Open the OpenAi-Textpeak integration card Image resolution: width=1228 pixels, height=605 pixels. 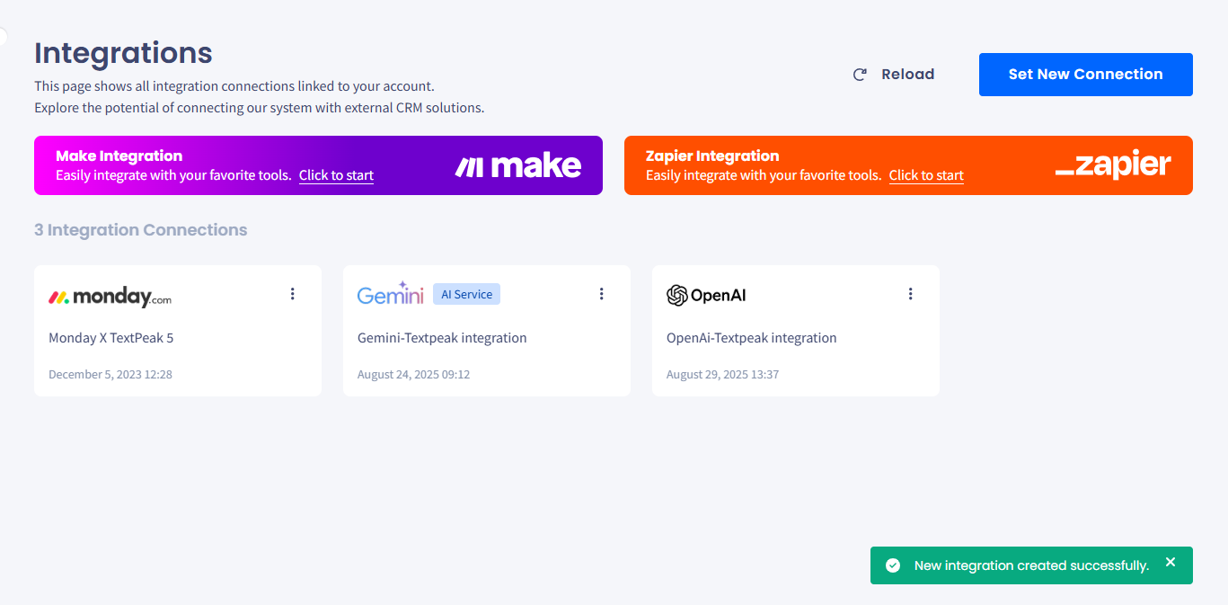[796, 331]
